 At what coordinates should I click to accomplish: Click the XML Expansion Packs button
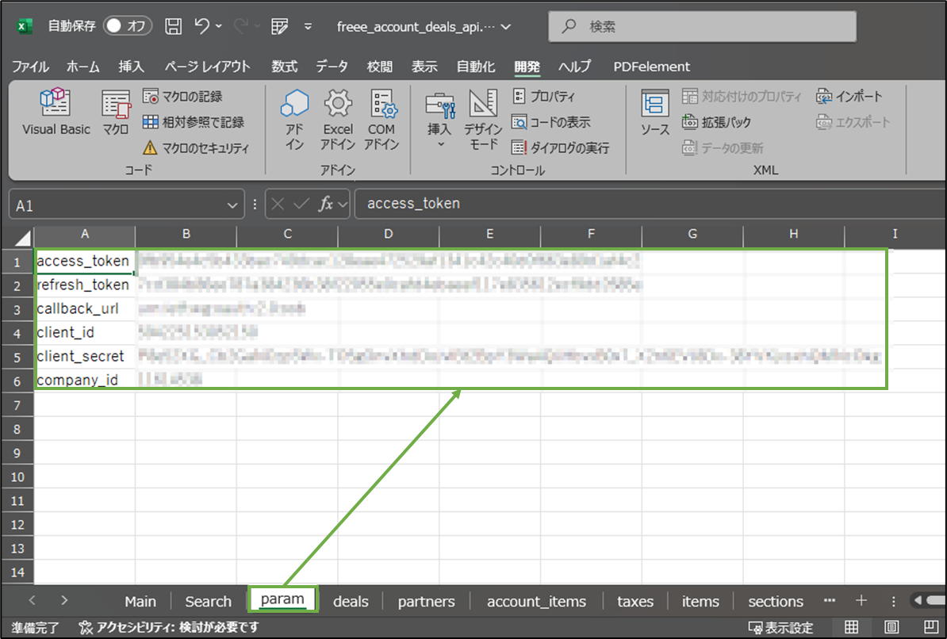(716, 122)
